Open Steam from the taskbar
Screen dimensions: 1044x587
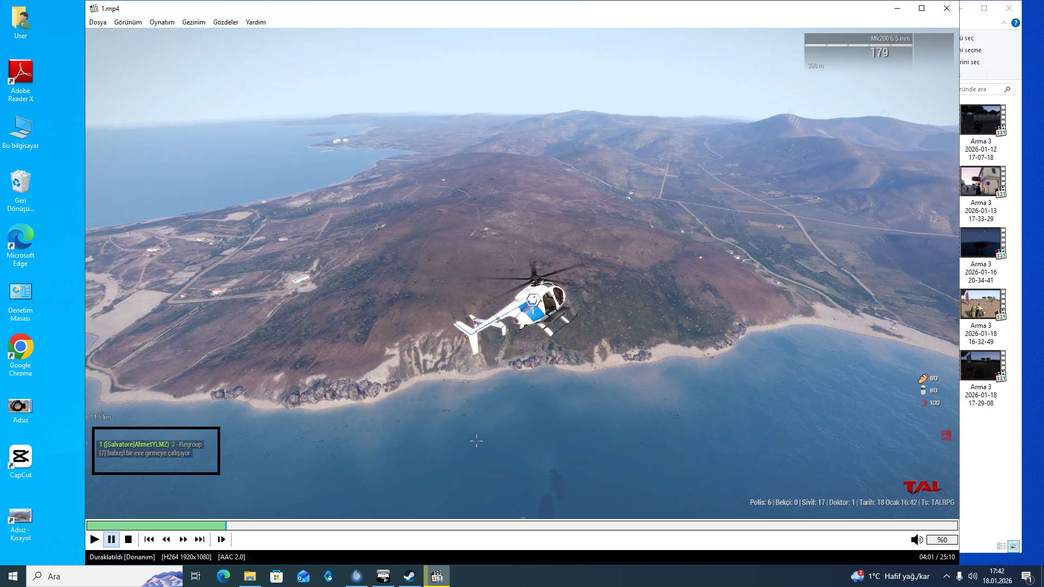(409, 576)
